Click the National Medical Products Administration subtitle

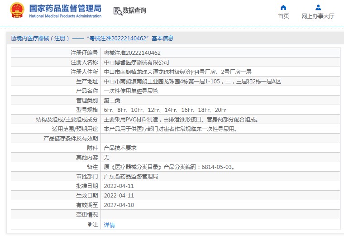click(65, 16)
